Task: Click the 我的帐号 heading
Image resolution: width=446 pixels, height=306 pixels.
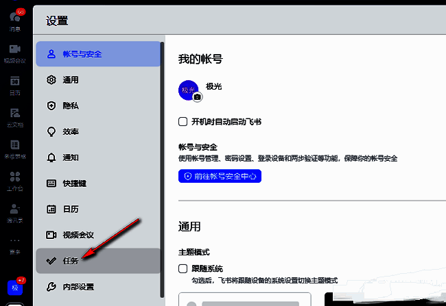Action: pyautogui.click(x=200, y=59)
